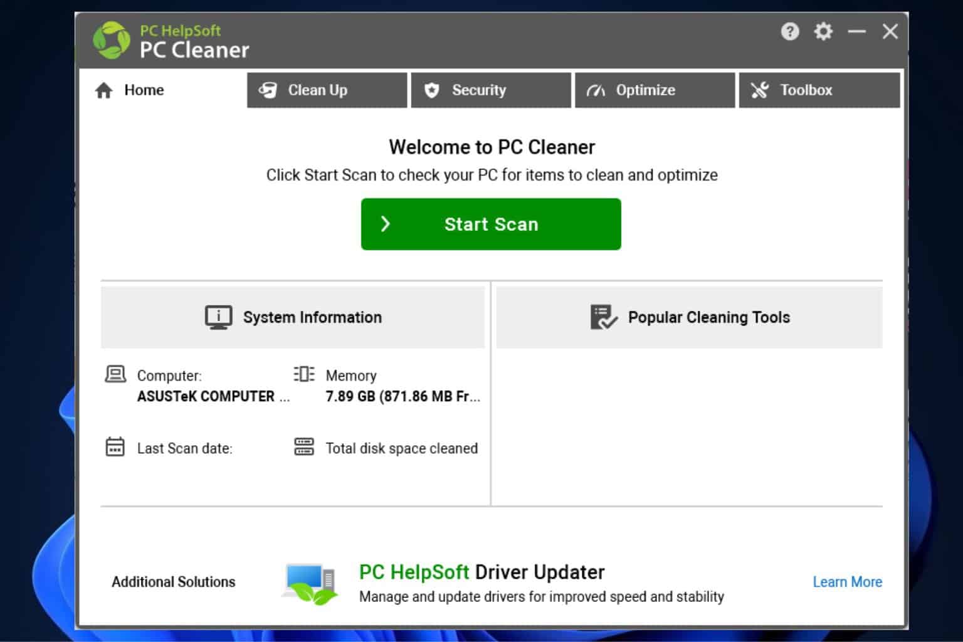Open the Toolbox tab

tap(819, 90)
